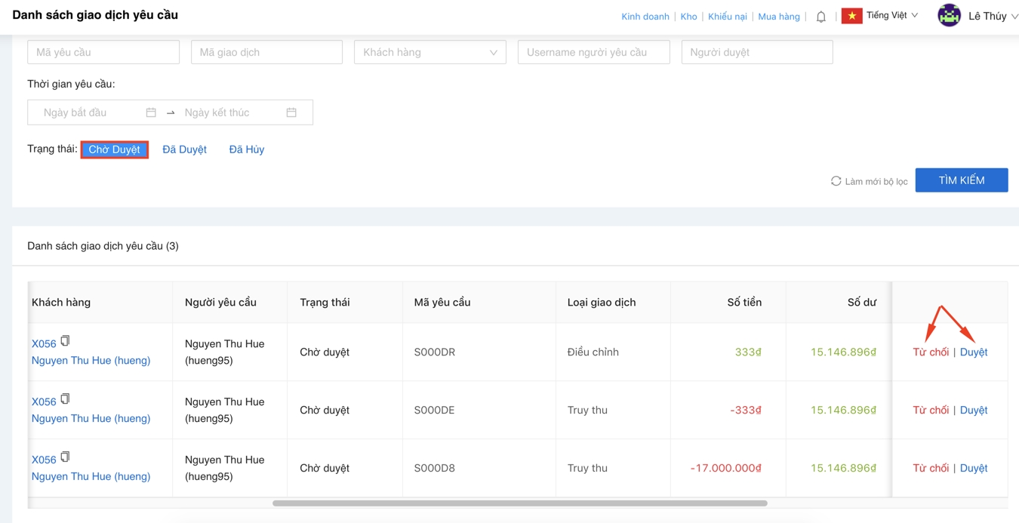
Task: Click the refresh icon next to Làm mới bộ lọc
Action: (x=836, y=181)
